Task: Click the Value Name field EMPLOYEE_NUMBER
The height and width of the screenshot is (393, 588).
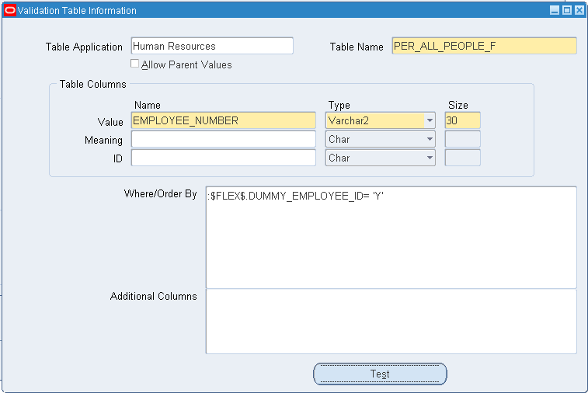Action: [224, 120]
